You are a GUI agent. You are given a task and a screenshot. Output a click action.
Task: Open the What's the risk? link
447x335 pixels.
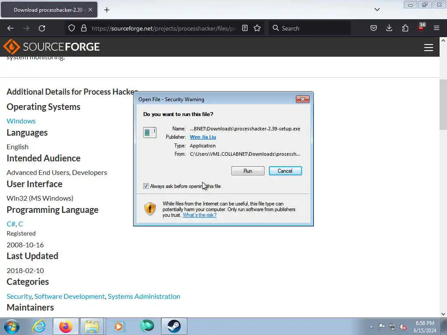(199, 215)
